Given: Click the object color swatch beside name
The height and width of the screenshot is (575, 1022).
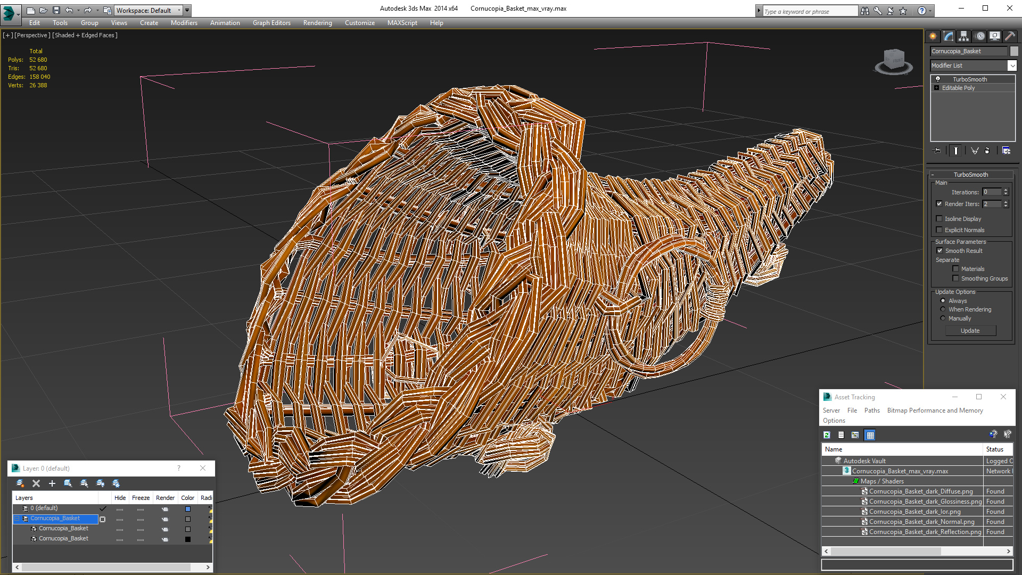Looking at the screenshot, I should tap(1014, 51).
